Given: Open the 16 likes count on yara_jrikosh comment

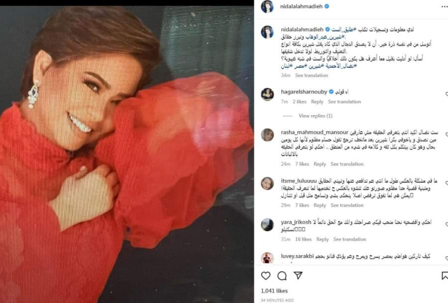Looking at the screenshot, I should click(304, 239).
